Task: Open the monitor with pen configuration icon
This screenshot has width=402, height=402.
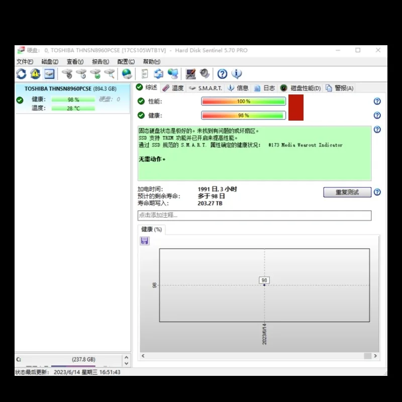Action: [x=190, y=74]
